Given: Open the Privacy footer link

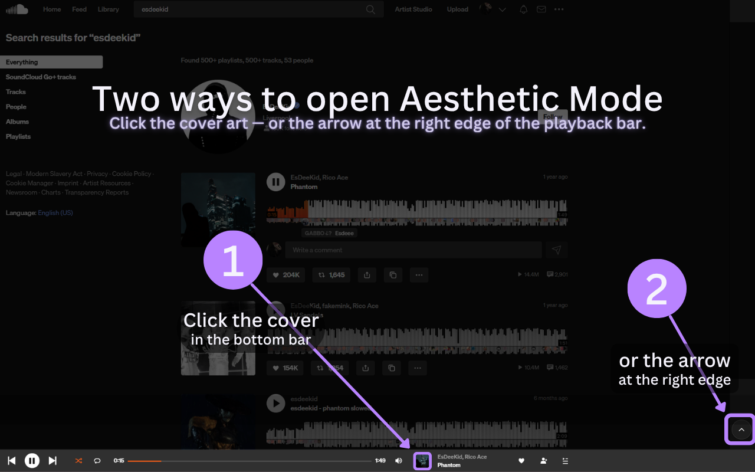Looking at the screenshot, I should [97, 174].
